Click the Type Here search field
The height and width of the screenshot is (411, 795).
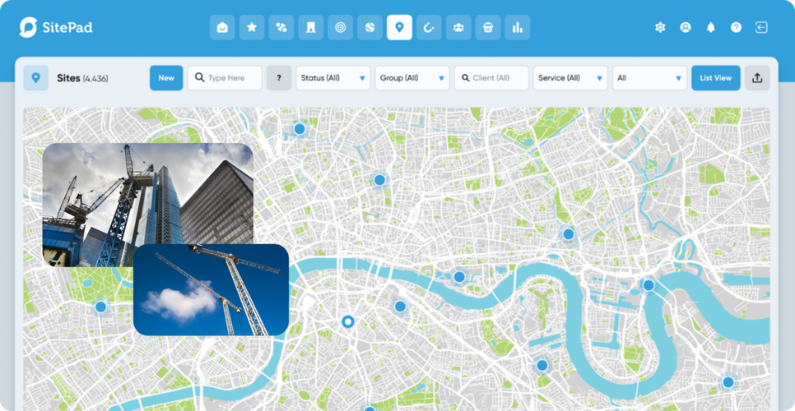[x=225, y=78]
